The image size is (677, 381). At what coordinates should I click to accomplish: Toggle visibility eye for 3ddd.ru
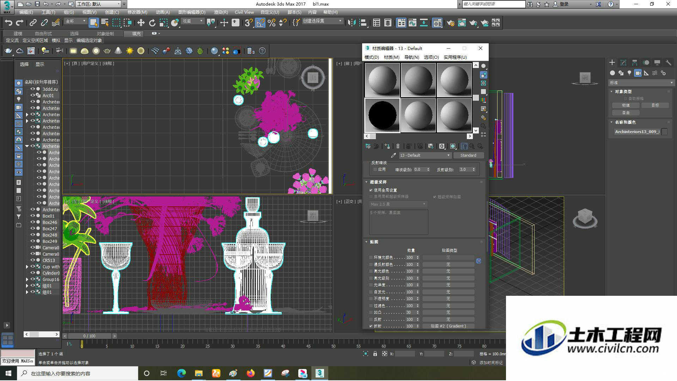click(32, 89)
